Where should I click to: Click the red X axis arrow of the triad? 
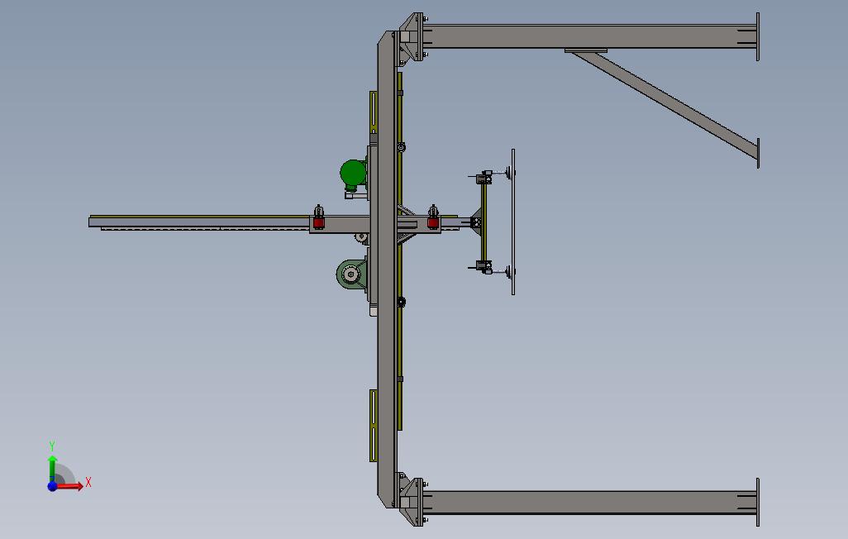[x=70, y=486]
